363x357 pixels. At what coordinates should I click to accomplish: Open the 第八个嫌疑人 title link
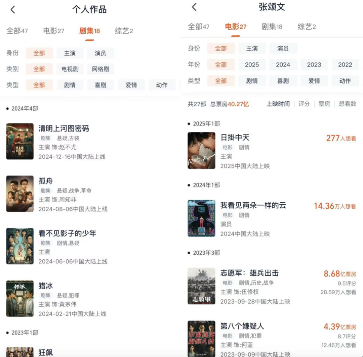(x=242, y=326)
